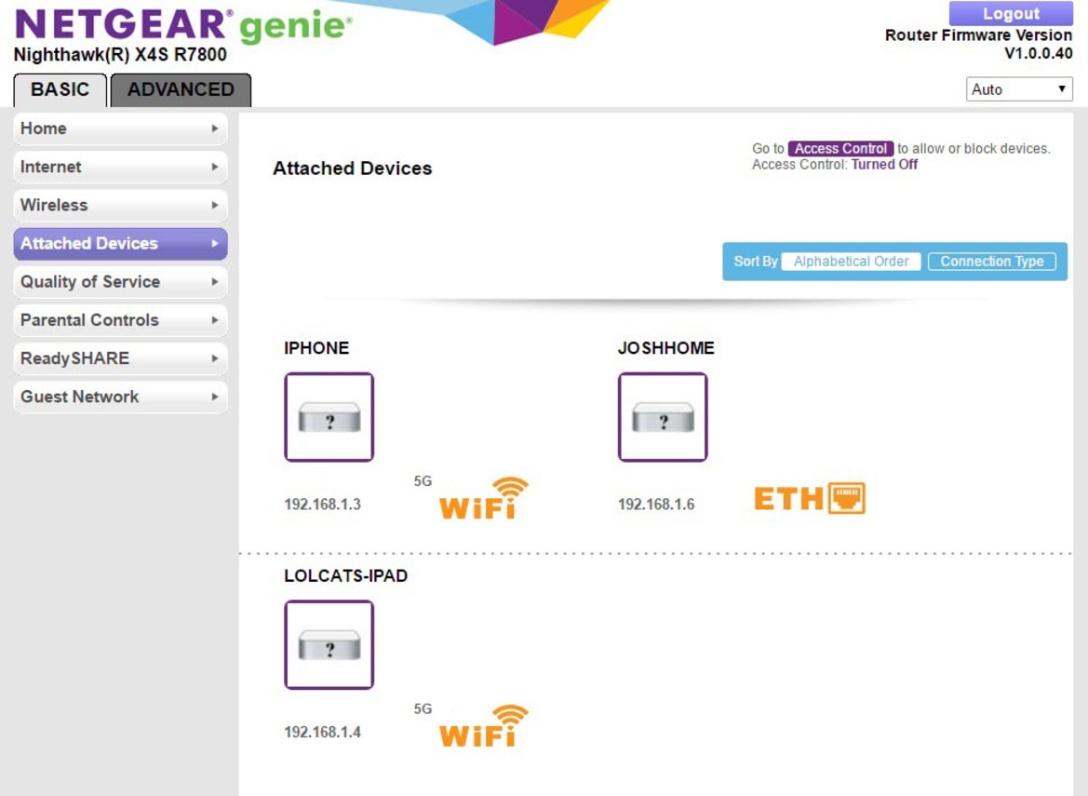Screen dimensions: 1088x796
Task: Click the IPHONE device icon
Action: tap(329, 417)
